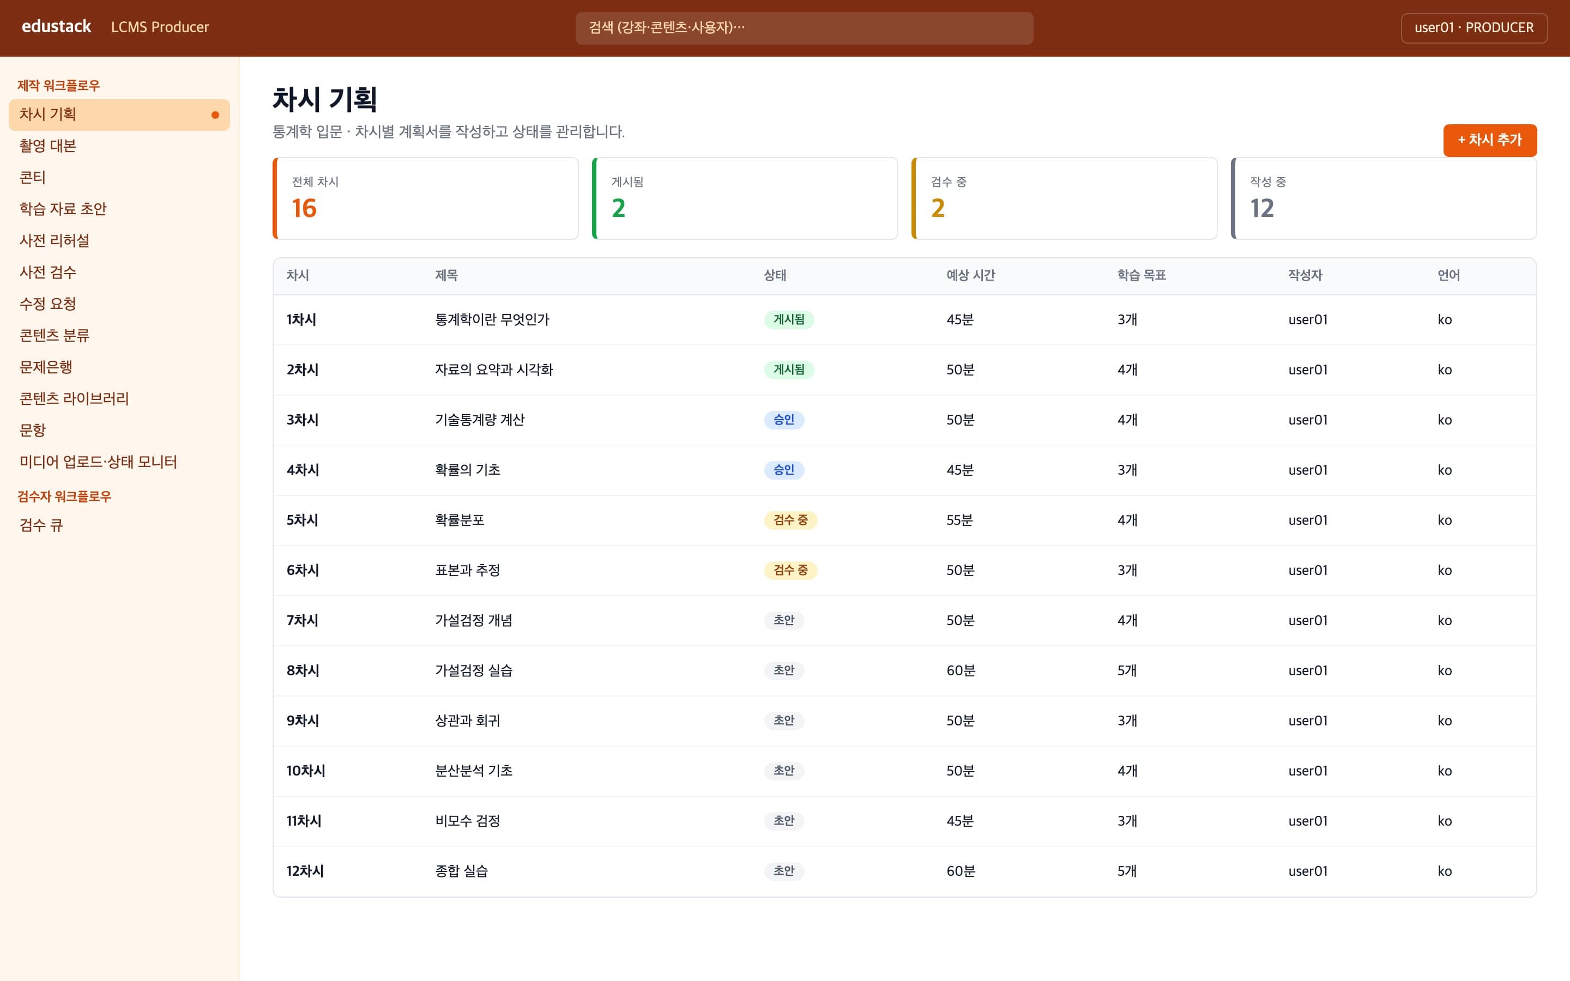Click 검수 중 badge of 확률분포
Screen dimensions: 1570x981
[790, 520]
